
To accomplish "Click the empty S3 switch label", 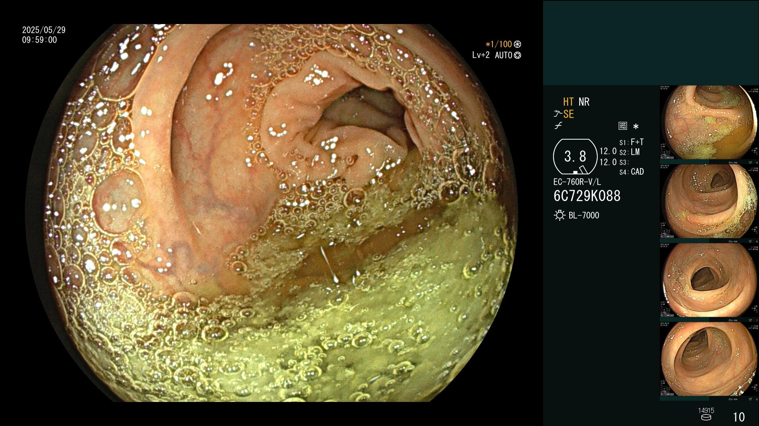I will (623, 163).
